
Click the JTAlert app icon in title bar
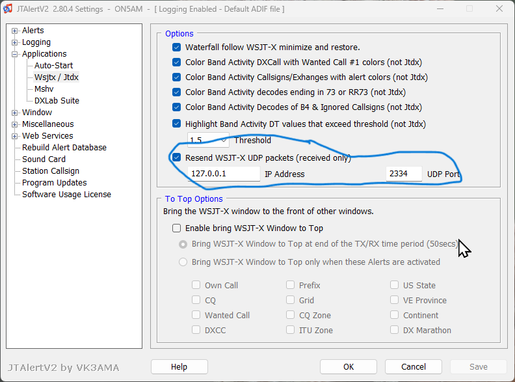click(8, 9)
